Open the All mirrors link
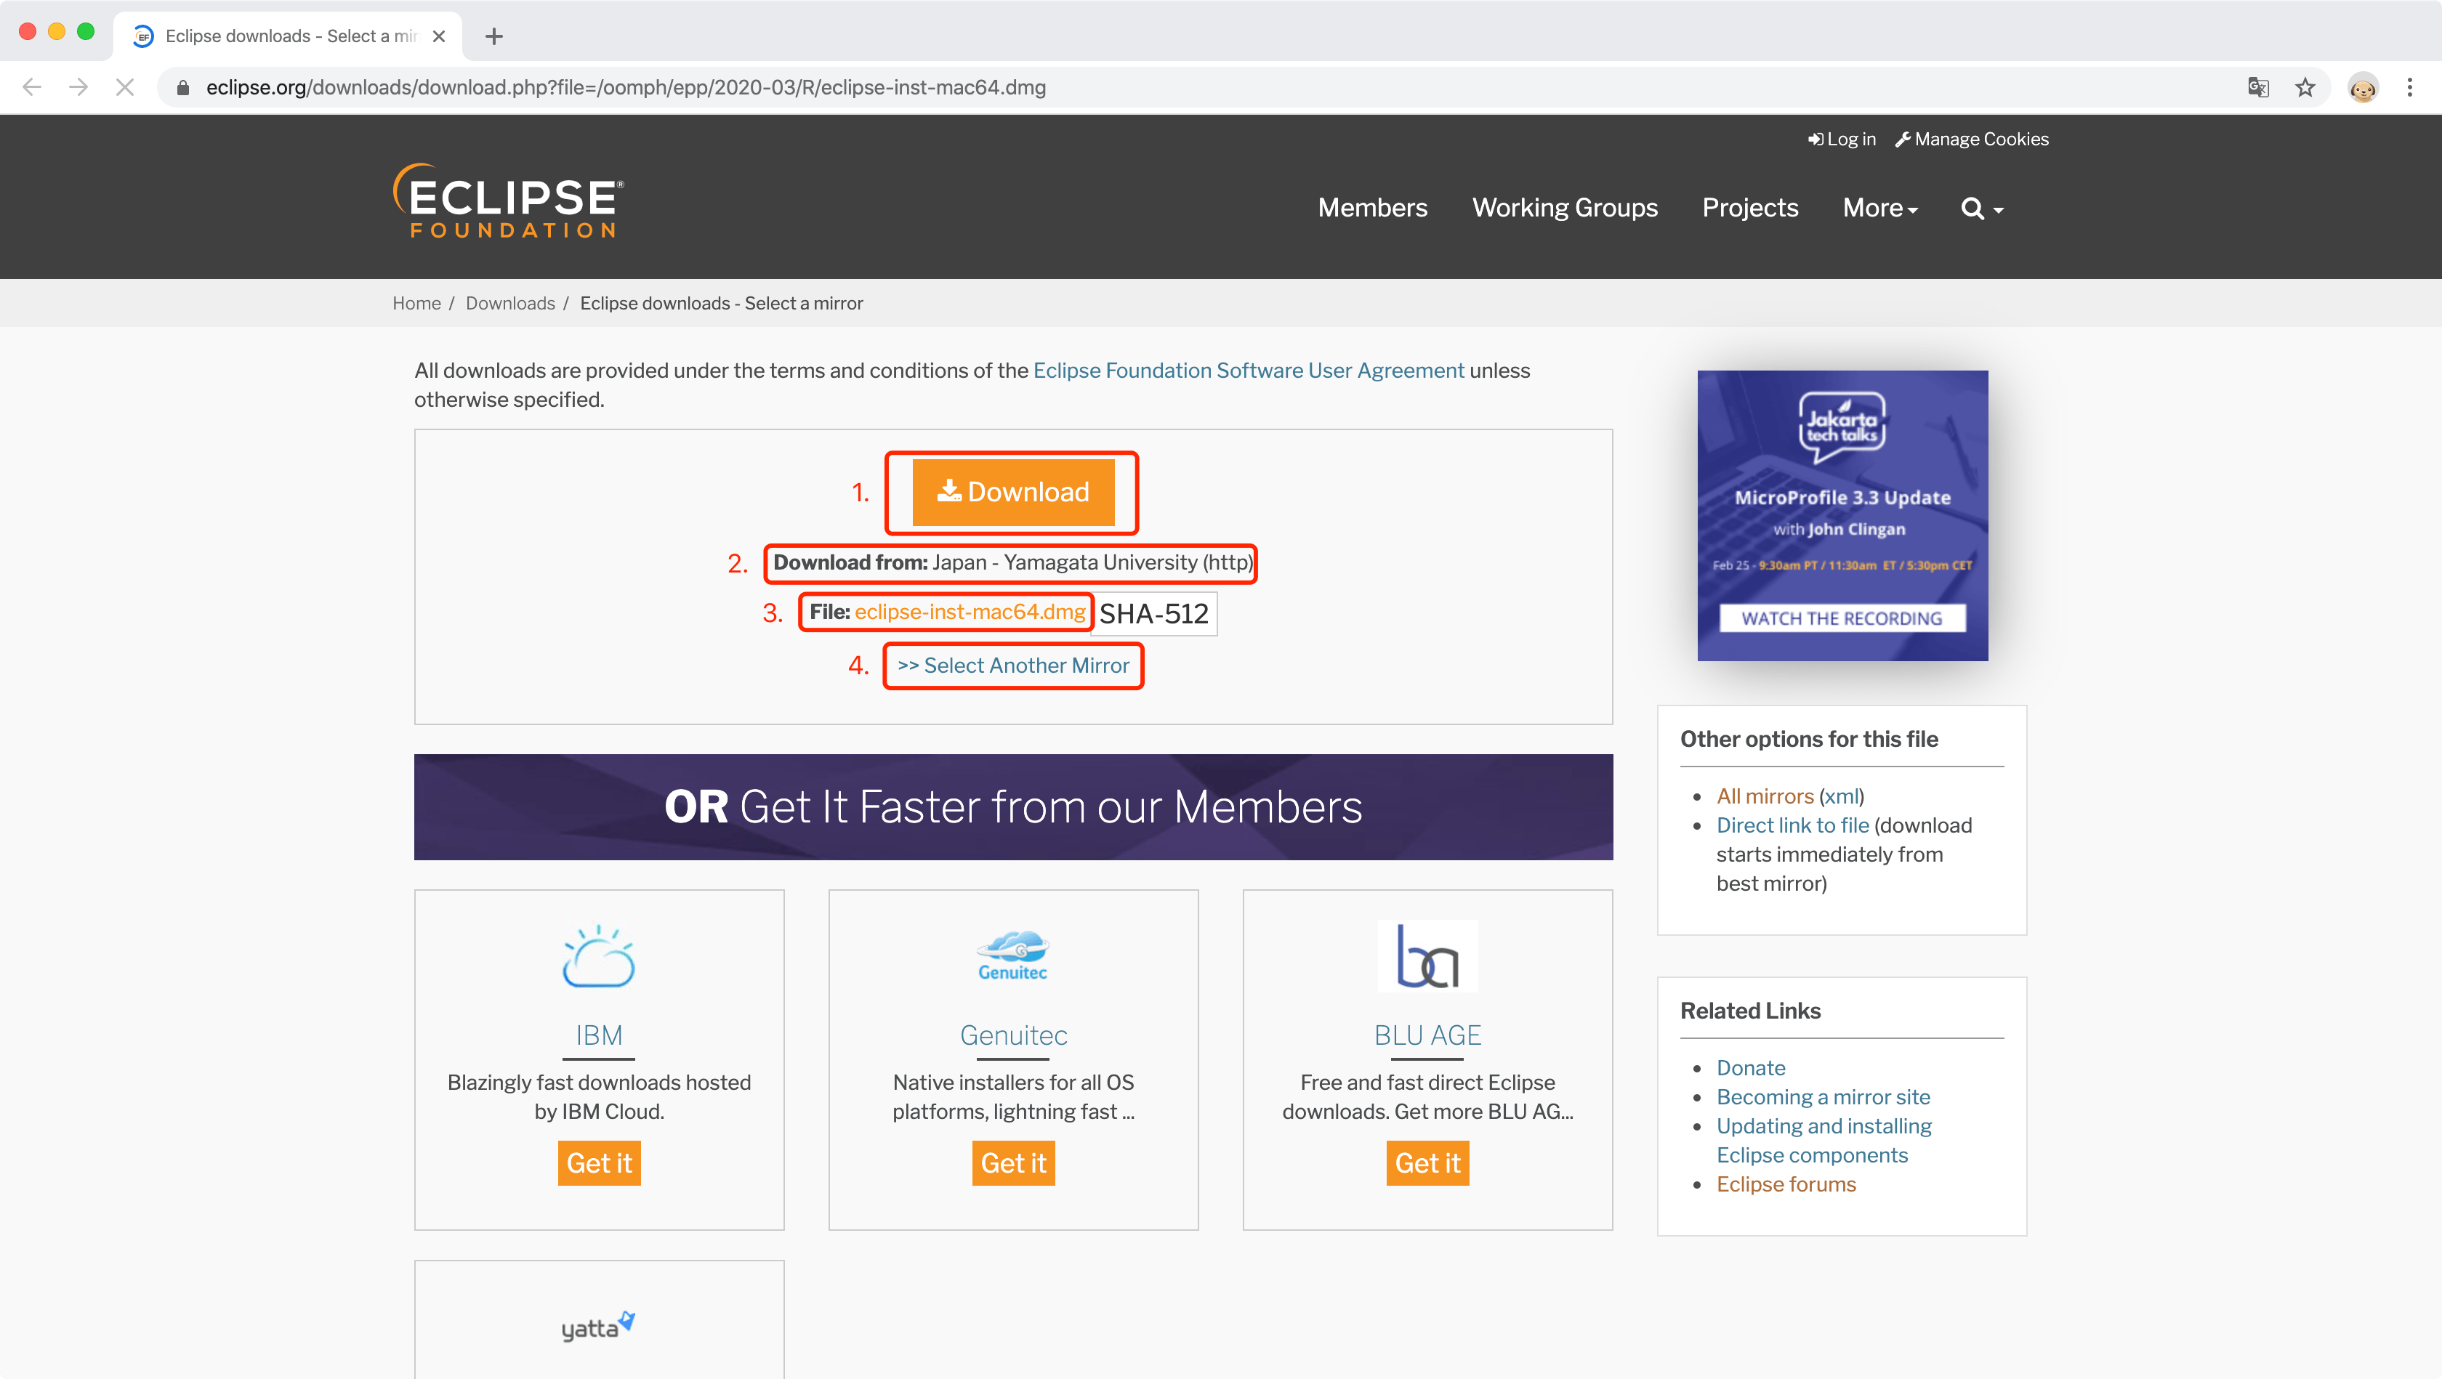This screenshot has width=2442, height=1379. [1764, 796]
